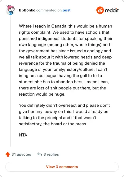Viewport: 124px width, 177px height.
Task: Click the line "reaction would be huge."
Action: pos(42,94)
